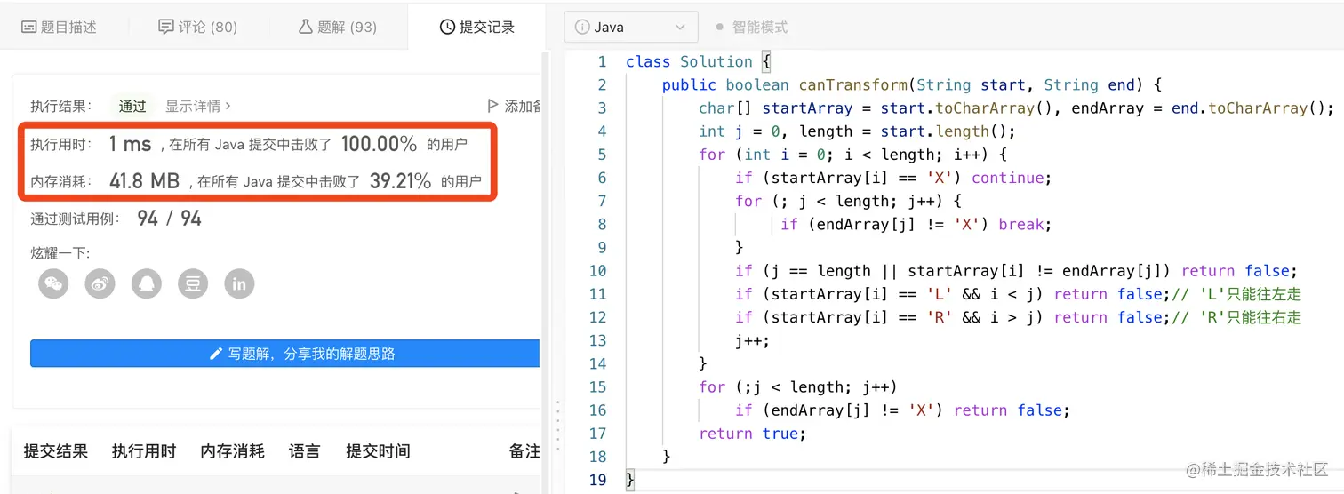1344x494 pixels.
Task: Click line number 19 in the editor
Action: (597, 480)
